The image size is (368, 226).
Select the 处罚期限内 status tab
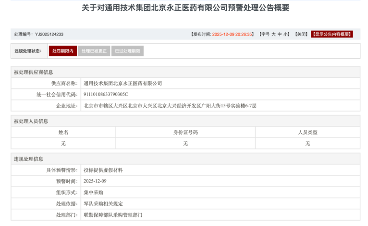pos(63,51)
